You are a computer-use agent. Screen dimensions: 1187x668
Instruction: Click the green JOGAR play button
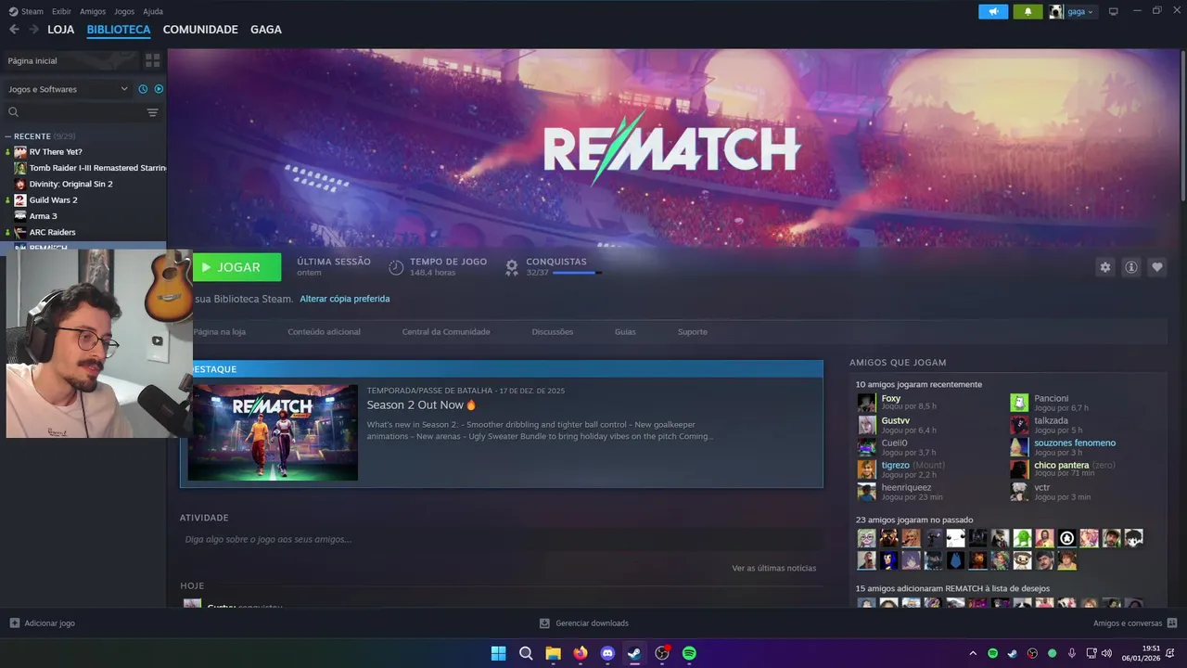click(236, 267)
